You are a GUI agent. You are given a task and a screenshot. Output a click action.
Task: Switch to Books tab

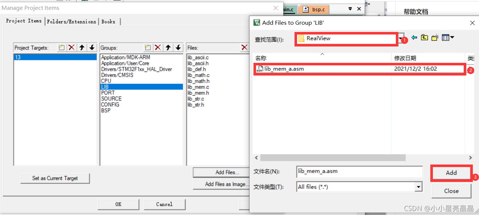(109, 22)
